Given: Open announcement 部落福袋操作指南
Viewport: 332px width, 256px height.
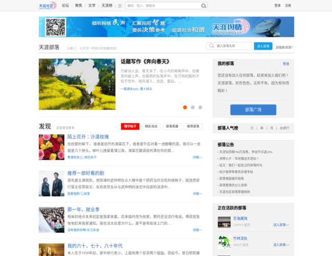Looking at the screenshot, I should pyautogui.click(x=231, y=179).
